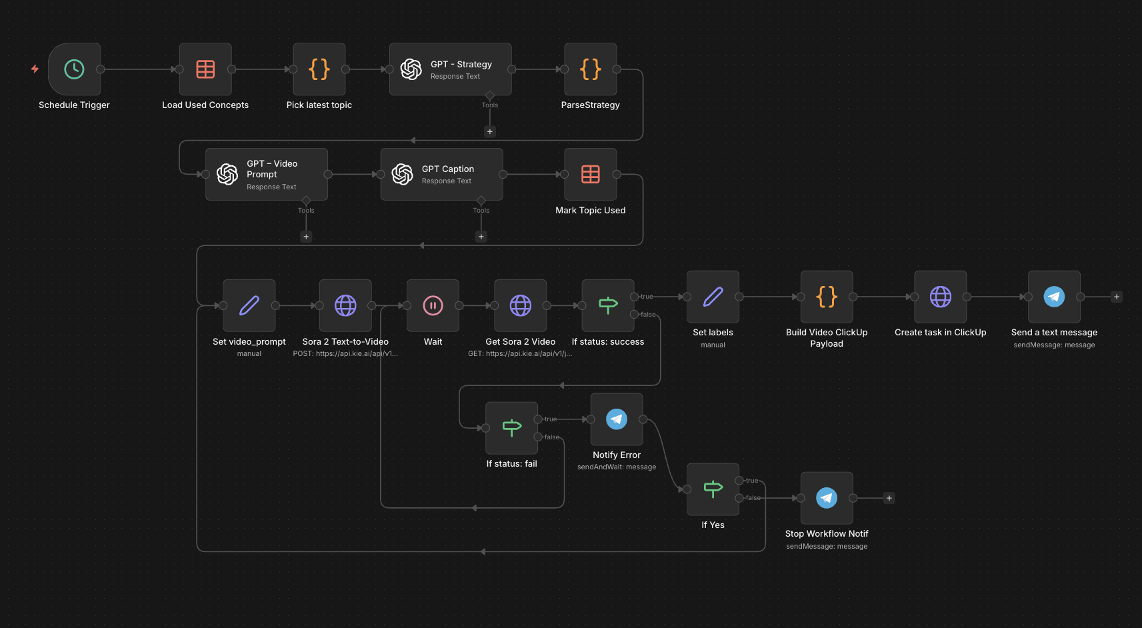Click the true output of If status: success

(634, 297)
